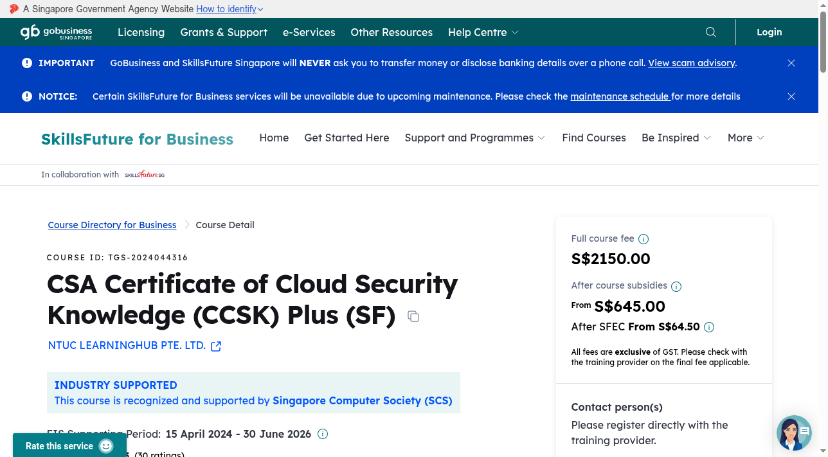This screenshot has height=457, width=828.
Task: Click the Course Detail breadcrumb text
Action: click(x=225, y=225)
